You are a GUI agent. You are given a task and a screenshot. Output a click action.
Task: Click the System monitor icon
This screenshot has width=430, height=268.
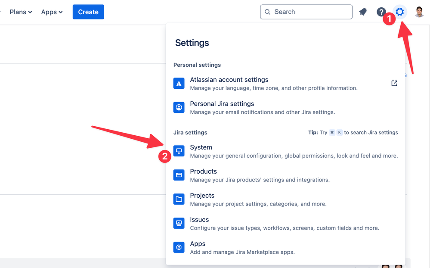point(179,151)
